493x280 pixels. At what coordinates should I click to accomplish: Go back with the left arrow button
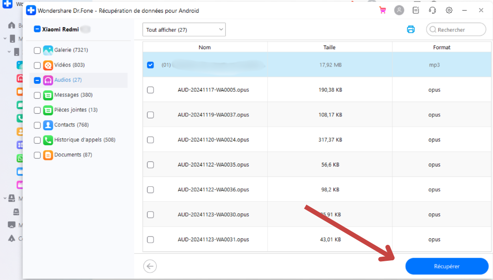coord(150,266)
